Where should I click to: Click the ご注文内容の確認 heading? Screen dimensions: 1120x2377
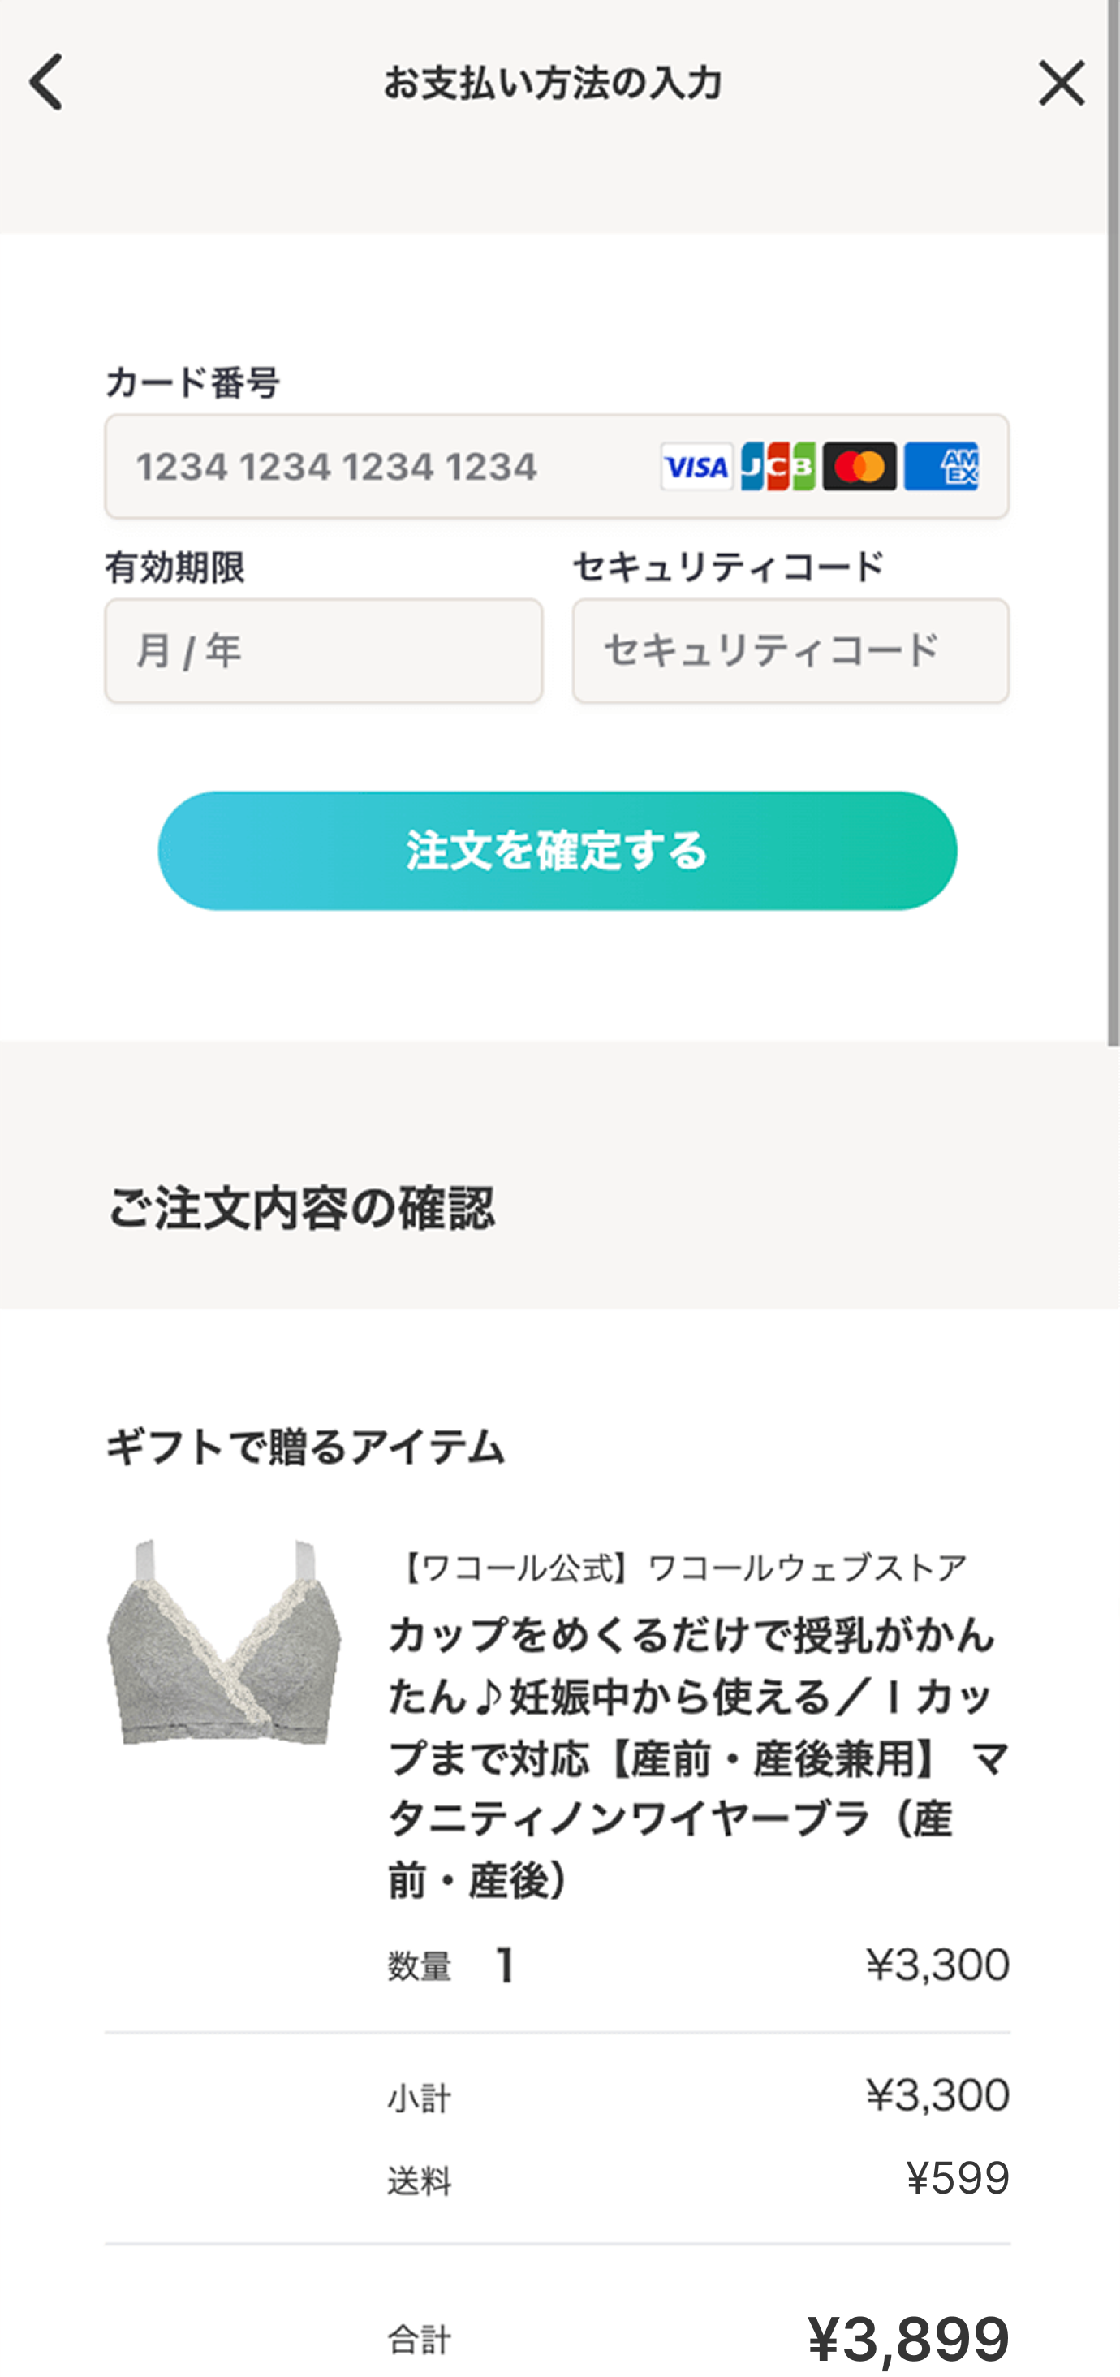pyautogui.click(x=301, y=1208)
